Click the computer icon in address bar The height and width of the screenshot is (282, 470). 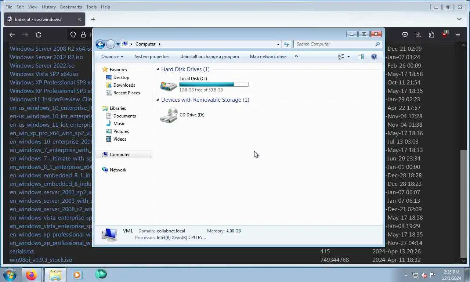(125, 44)
